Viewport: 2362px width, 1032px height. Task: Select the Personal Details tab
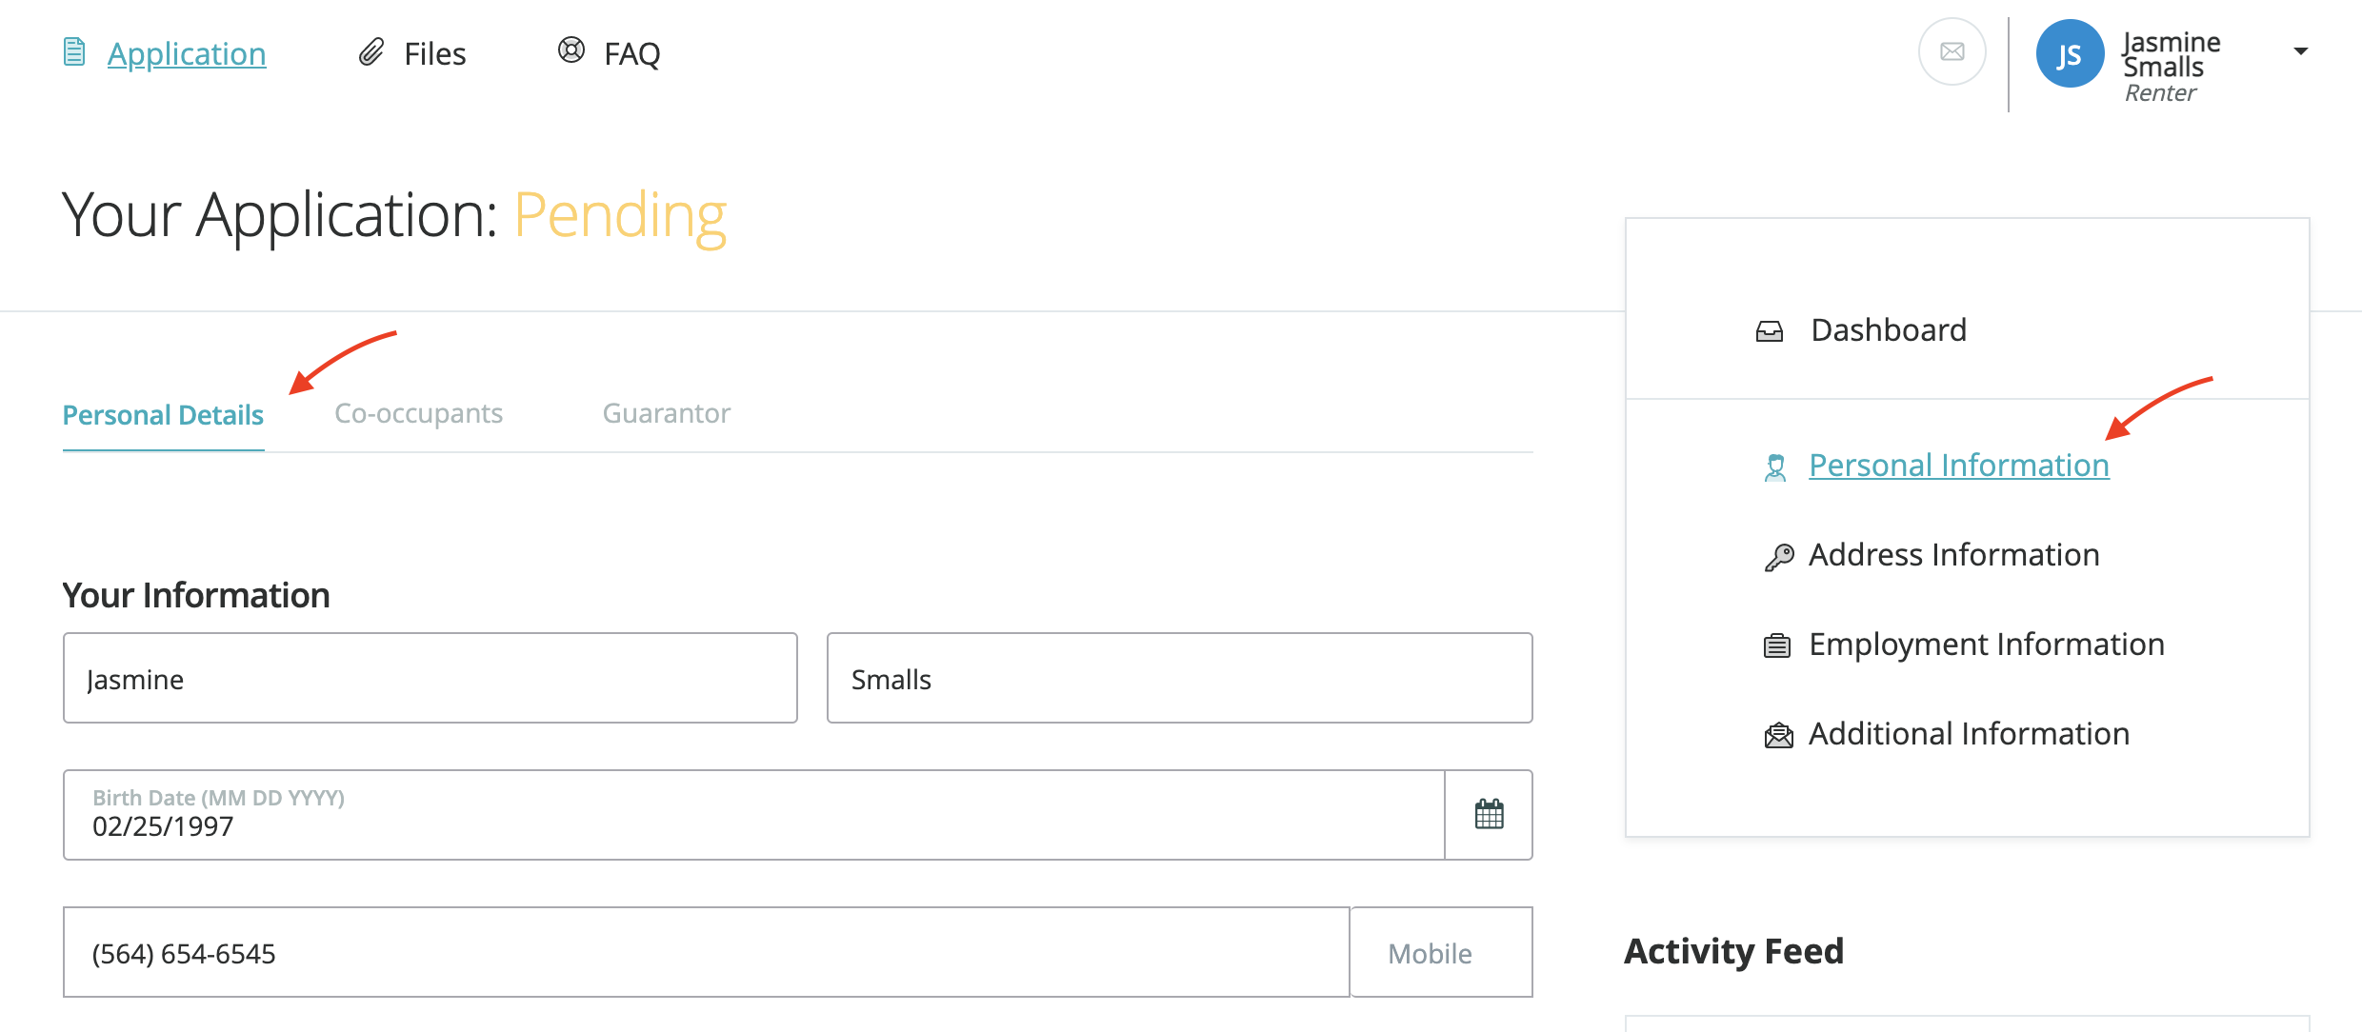(x=163, y=416)
